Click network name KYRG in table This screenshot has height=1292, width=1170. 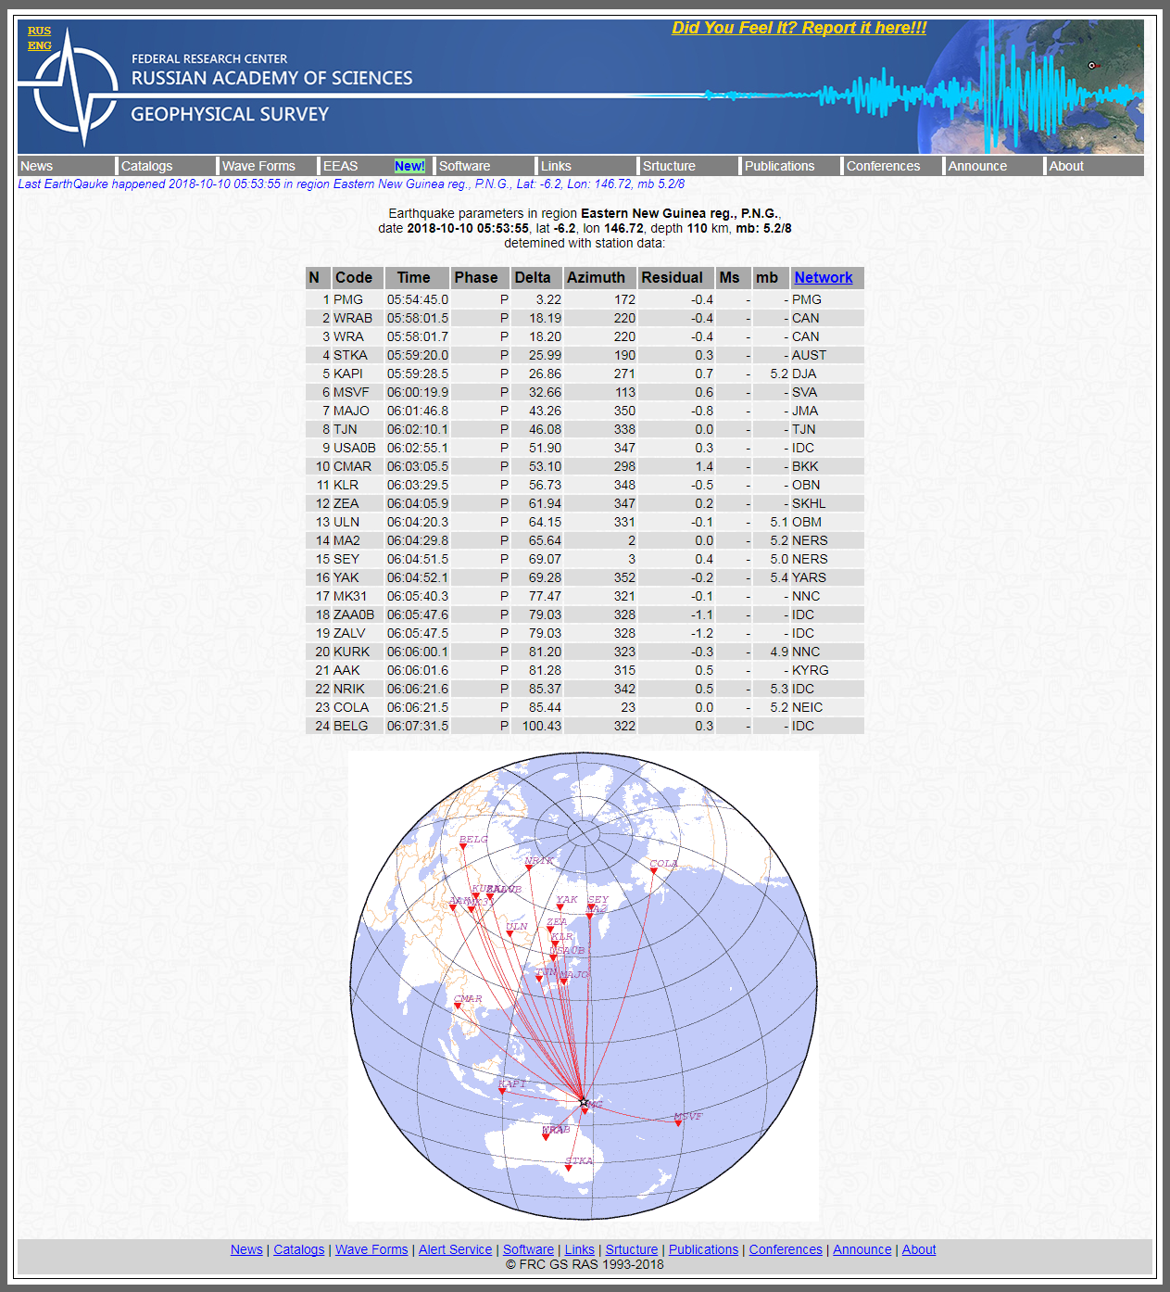tap(811, 670)
